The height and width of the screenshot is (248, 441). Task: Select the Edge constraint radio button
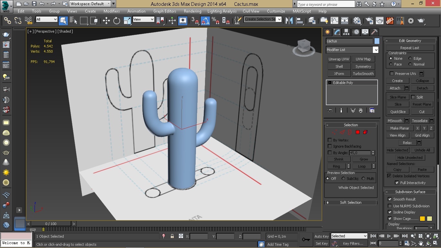[x=410, y=58]
